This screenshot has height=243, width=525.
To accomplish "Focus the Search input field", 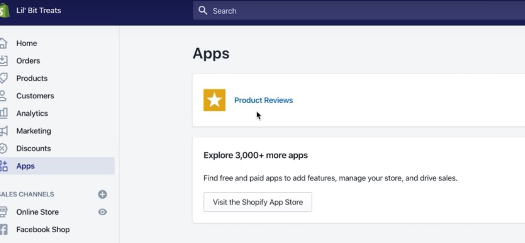I will (x=359, y=11).
